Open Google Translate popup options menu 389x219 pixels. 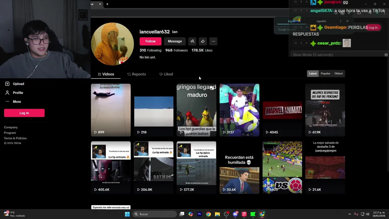340,21
